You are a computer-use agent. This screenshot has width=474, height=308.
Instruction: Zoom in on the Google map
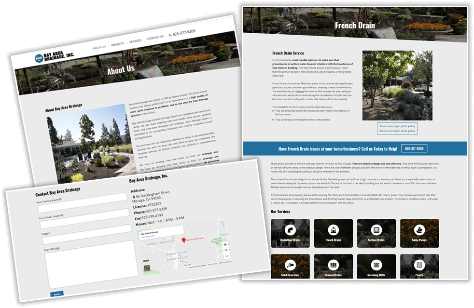pyautogui.click(x=225, y=244)
